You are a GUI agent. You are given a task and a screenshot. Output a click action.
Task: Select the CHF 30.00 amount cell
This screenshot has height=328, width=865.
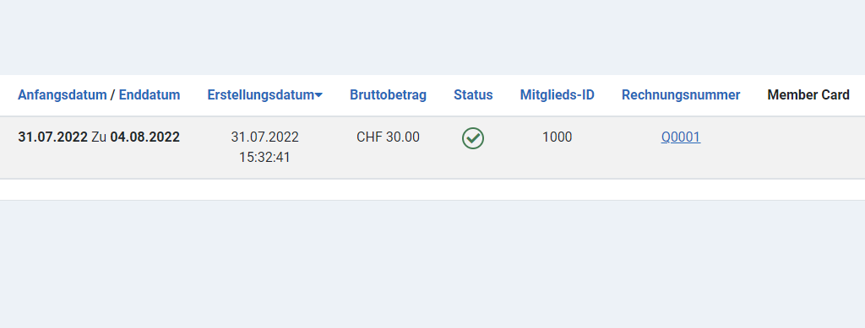click(x=388, y=137)
